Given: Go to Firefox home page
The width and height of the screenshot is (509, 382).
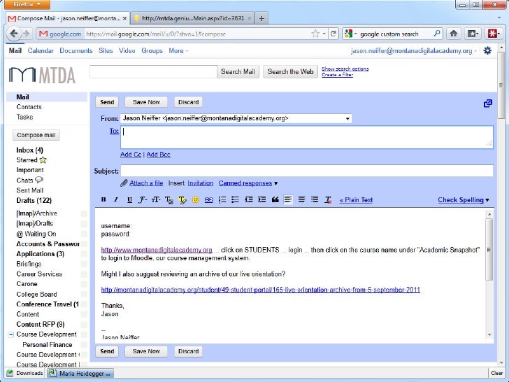Looking at the screenshot, I should coord(454,33).
